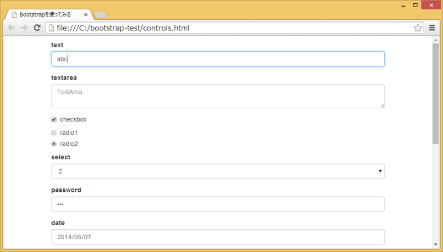Maximize the browser window

click(x=415, y=5)
